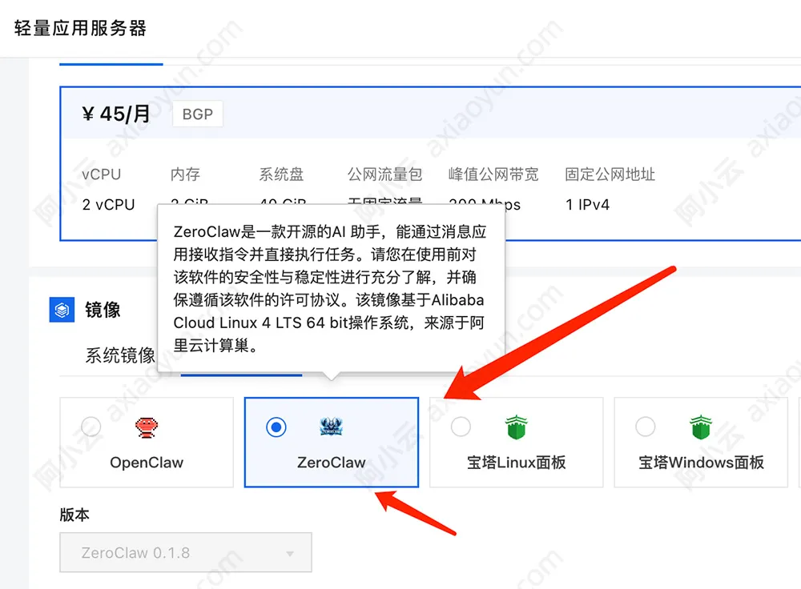Viewport: 801px width, 589px height.
Task: Click the ZeroClaw blue logo icon
Action: click(331, 427)
